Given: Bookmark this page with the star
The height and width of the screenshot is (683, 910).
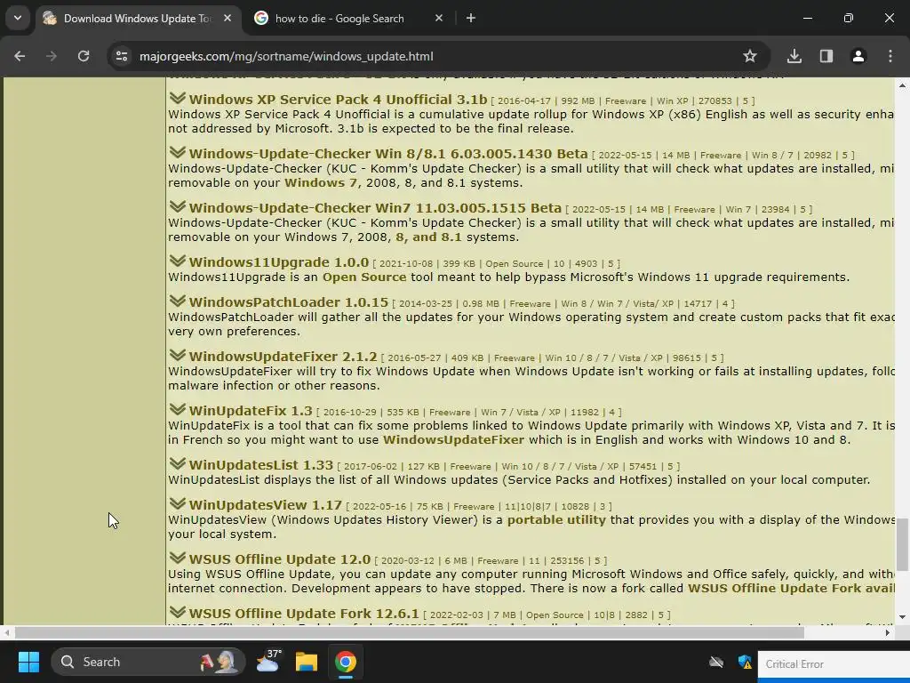Looking at the screenshot, I should 750,56.
